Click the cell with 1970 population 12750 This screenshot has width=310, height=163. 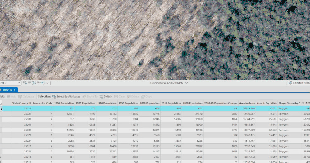pyautogui.click(x=85, y=151)
